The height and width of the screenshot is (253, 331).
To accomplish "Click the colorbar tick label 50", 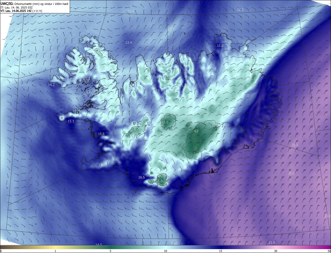I will (x=329, y=251).
